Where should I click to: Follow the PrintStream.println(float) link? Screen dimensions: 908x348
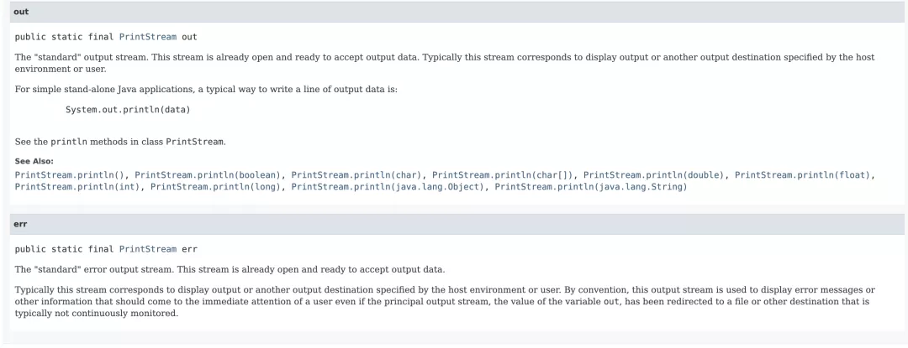tap(805, 174)
